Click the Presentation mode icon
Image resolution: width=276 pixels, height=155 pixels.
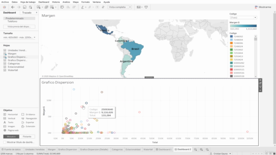(x=146, y=7)
